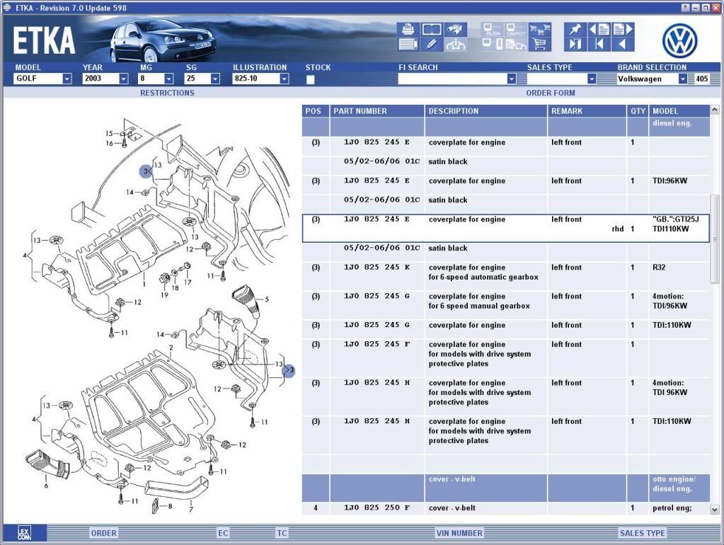Click SALES TYPE in the bottom bar
Viewport: 724px width, 545px height.
643,533
